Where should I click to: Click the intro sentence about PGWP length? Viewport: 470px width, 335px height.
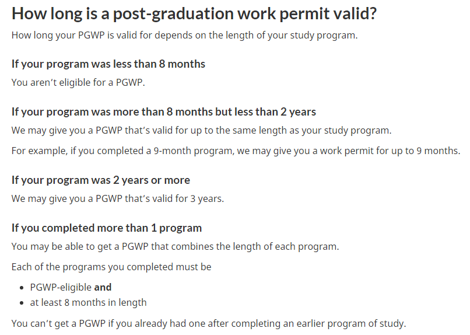point(184,36)
